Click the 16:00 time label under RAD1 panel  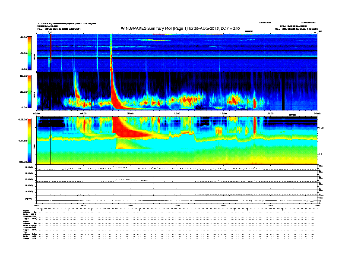click(224, 113)
